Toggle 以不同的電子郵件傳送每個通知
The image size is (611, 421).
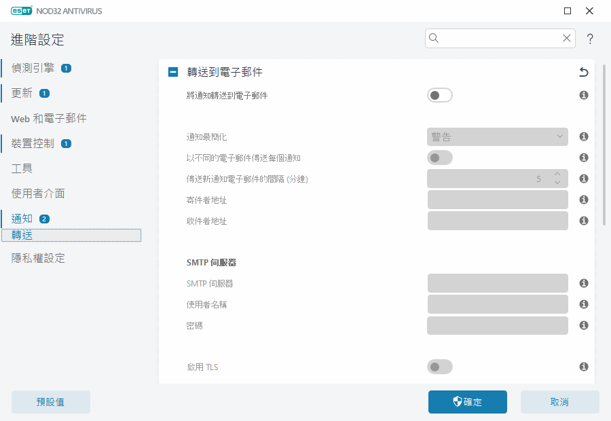[439, 157]
